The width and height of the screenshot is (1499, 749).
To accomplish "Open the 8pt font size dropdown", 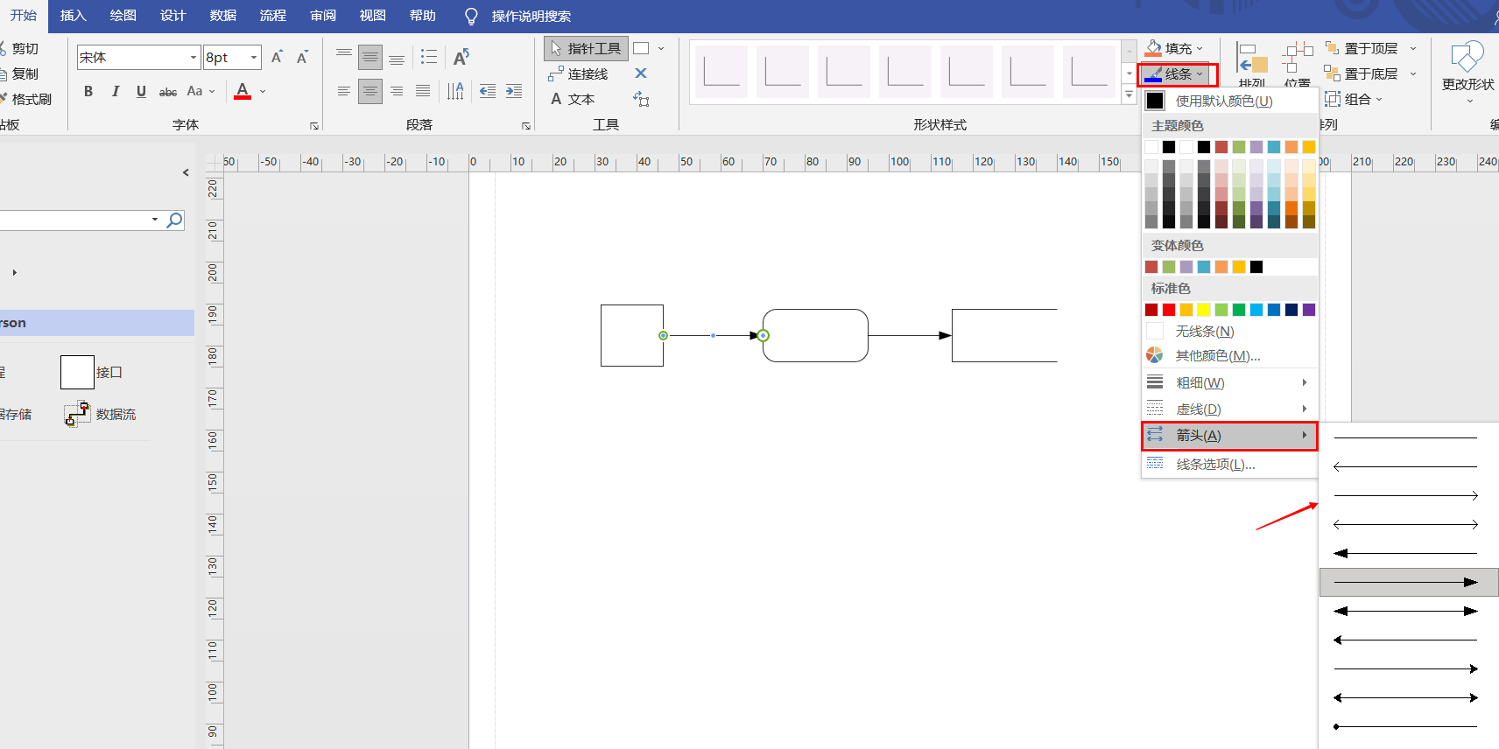I will [x=254, y=58].
